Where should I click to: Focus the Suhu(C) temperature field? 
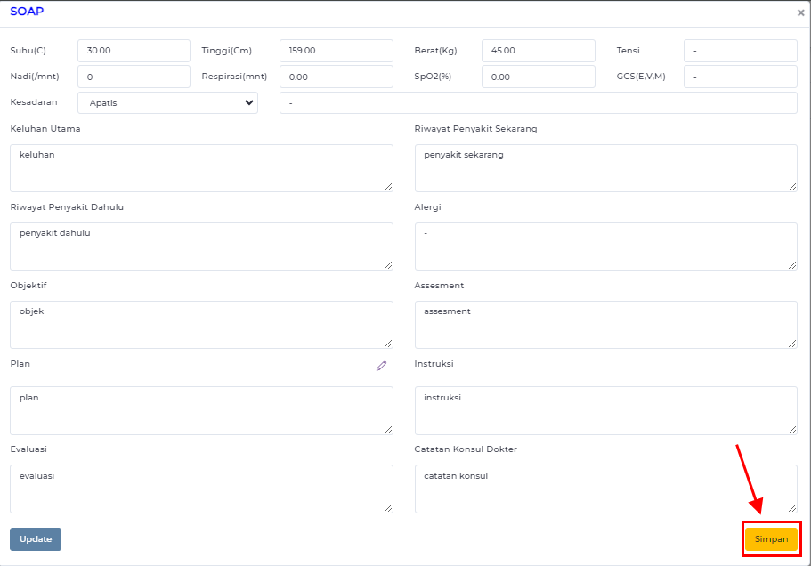[134, 51]
